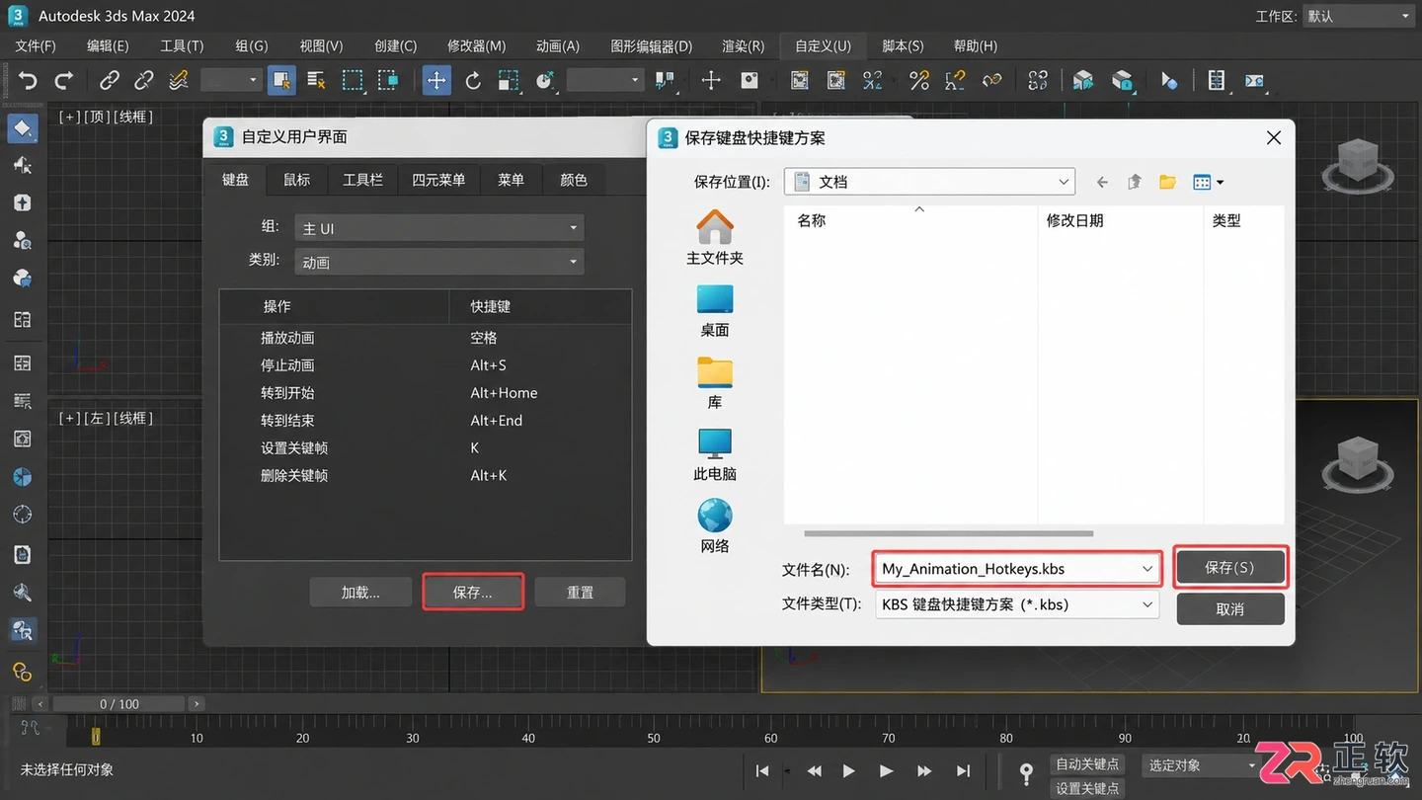Click the Rectangular Selection Region icon
The image size is (1422, 800).
353,80
